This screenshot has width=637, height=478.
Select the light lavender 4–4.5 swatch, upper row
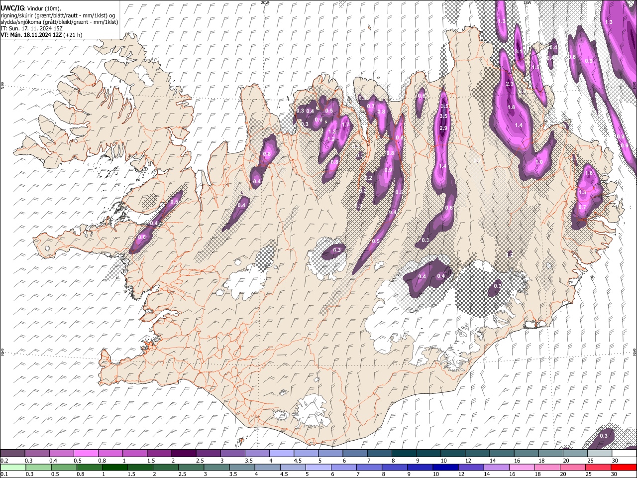pos(281,453)
